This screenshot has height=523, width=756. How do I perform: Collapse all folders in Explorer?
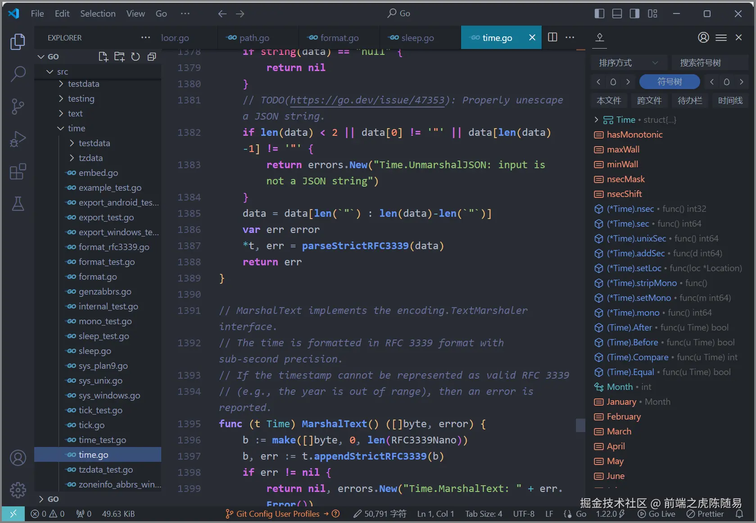click(152, 57)
